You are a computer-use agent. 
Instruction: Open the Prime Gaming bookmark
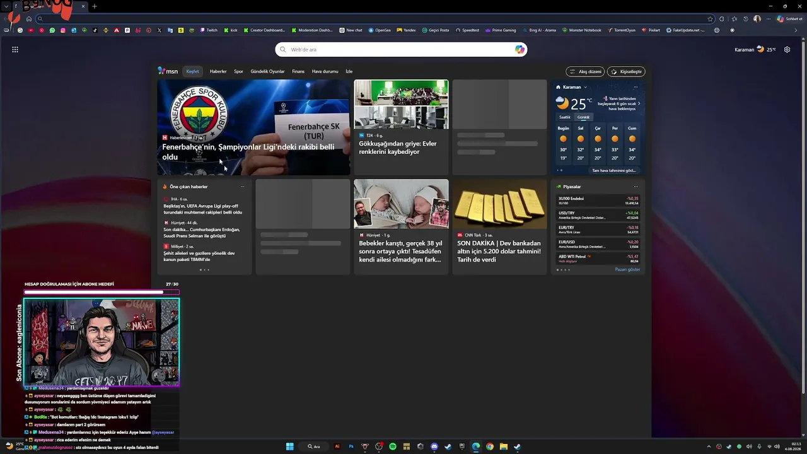(501, 30)
